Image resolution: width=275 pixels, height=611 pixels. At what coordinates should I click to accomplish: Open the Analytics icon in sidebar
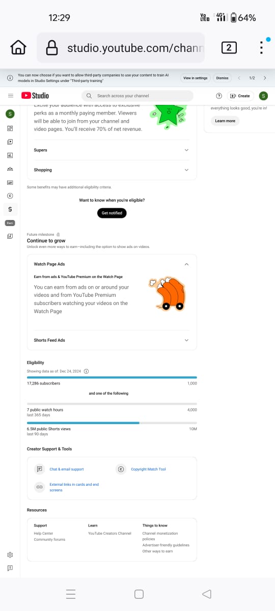point(10,155)
